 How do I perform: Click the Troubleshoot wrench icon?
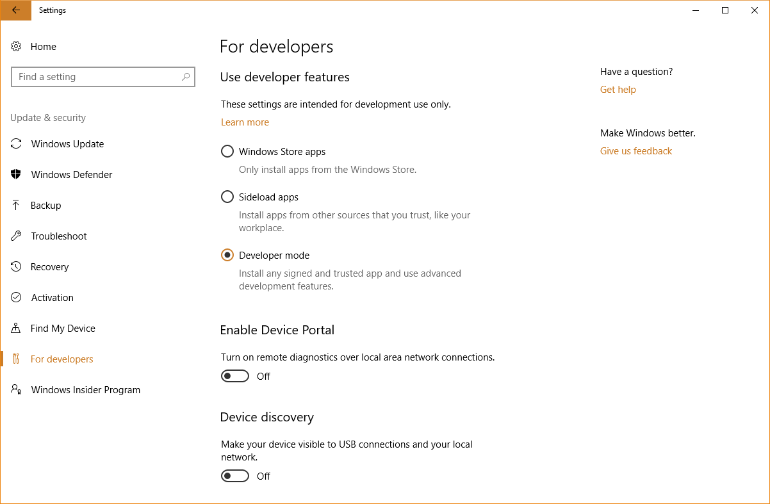tap(17, 236)
